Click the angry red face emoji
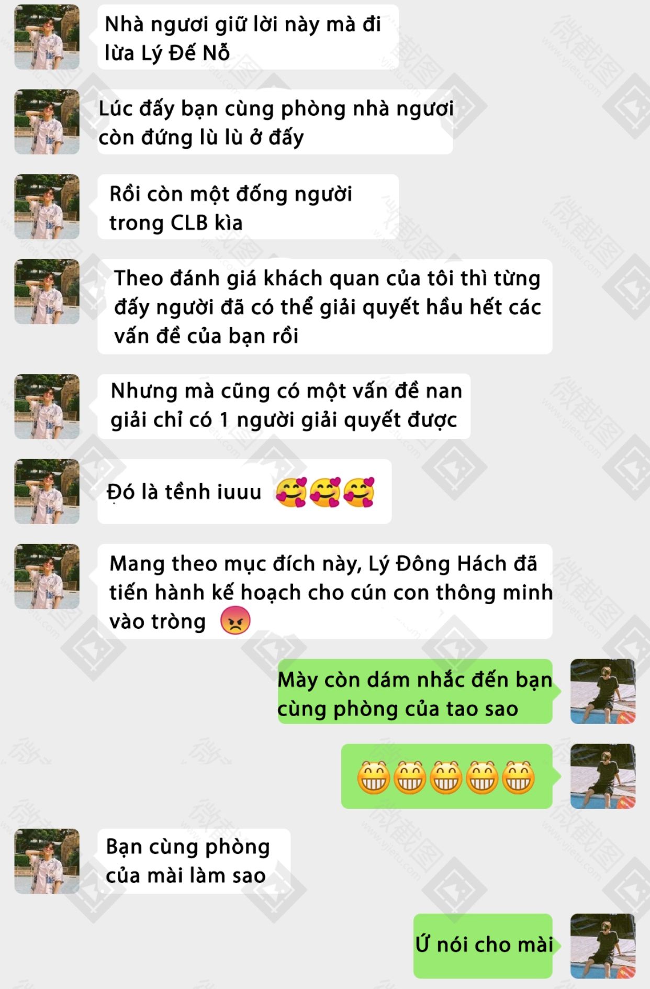Viewport: 650px width, 989px height. tap(236, 621)
